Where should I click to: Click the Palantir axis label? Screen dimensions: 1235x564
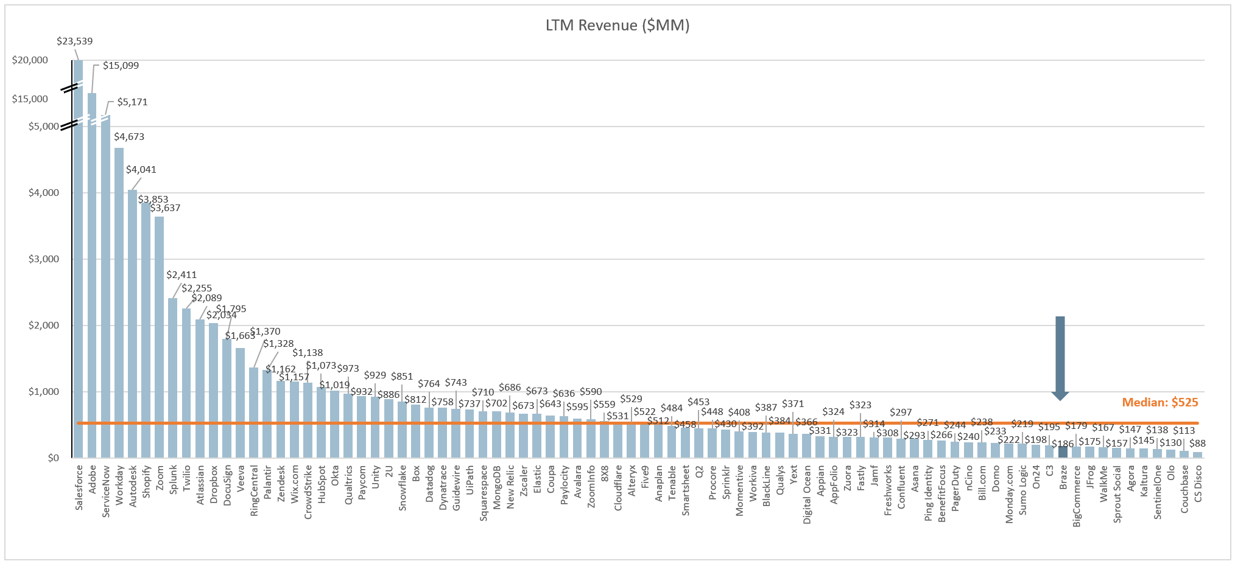click(267, 482)
